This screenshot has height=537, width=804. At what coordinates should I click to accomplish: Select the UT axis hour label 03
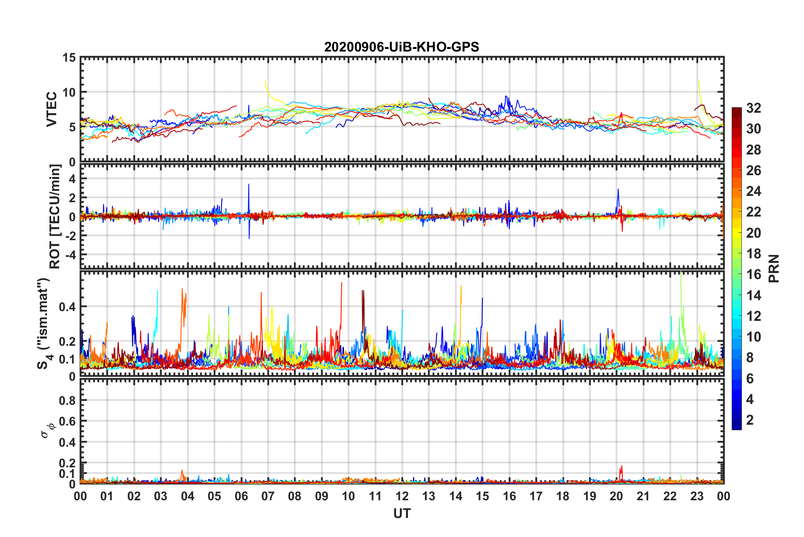(161, 496)
